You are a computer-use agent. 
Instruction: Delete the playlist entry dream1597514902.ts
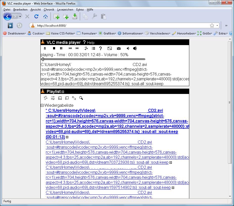[173, 188]
